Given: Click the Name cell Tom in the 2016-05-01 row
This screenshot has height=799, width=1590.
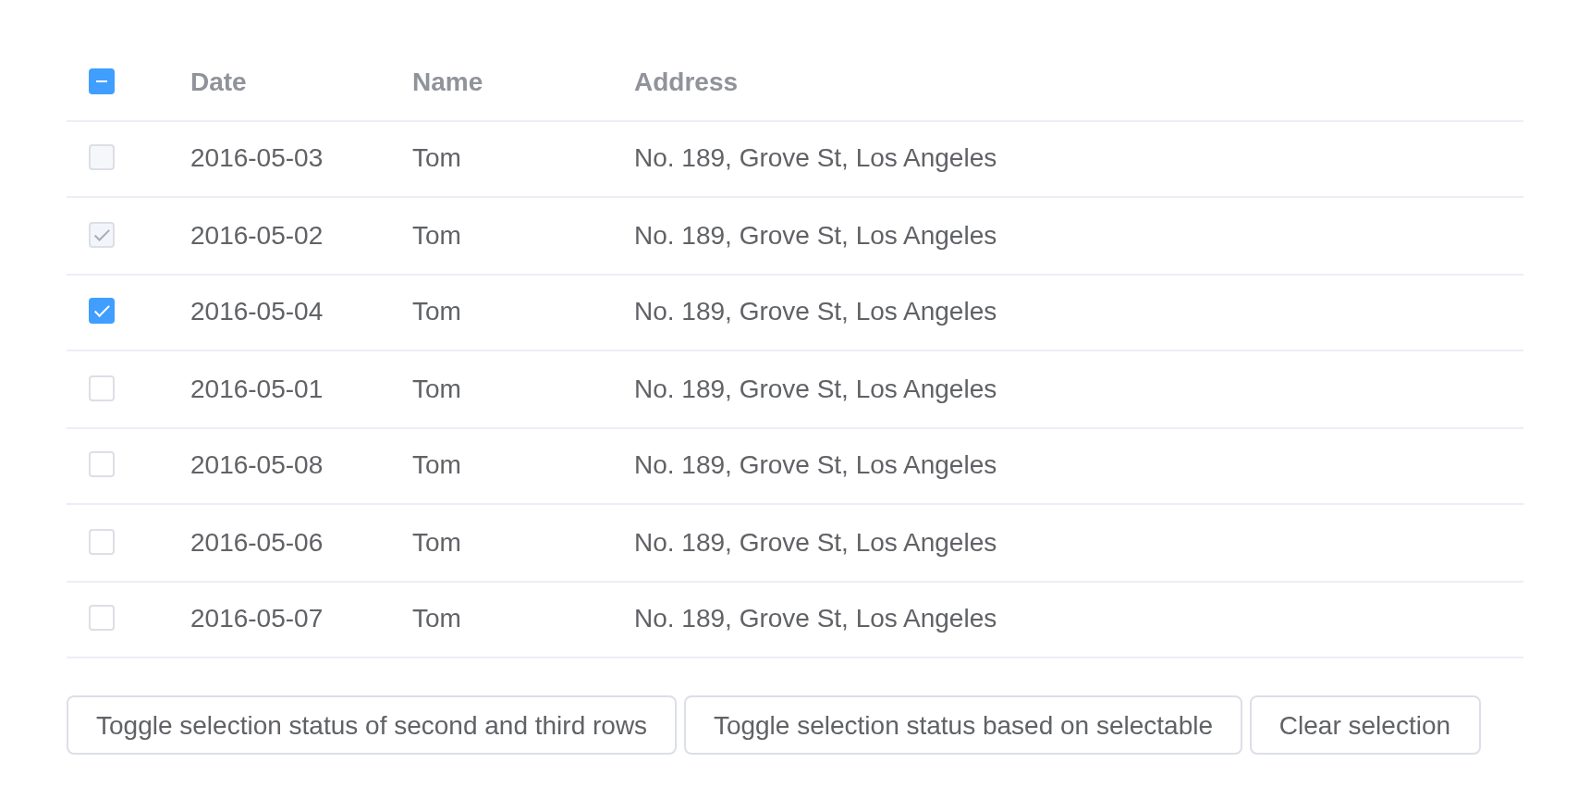Looking at the screenshot, I should (436, 389).
